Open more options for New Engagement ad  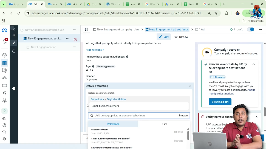75,47
